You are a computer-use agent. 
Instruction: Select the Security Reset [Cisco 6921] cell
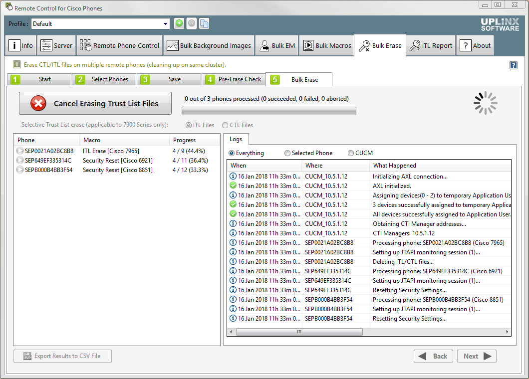tap(118, 161)
